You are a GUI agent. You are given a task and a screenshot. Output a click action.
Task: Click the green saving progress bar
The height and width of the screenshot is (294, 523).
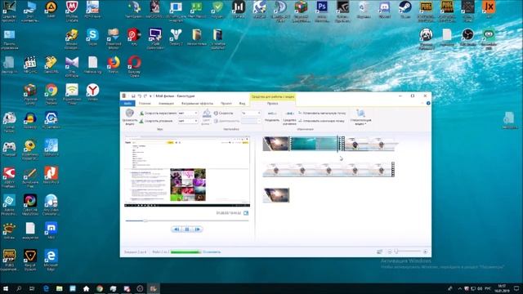pos(186,252)
